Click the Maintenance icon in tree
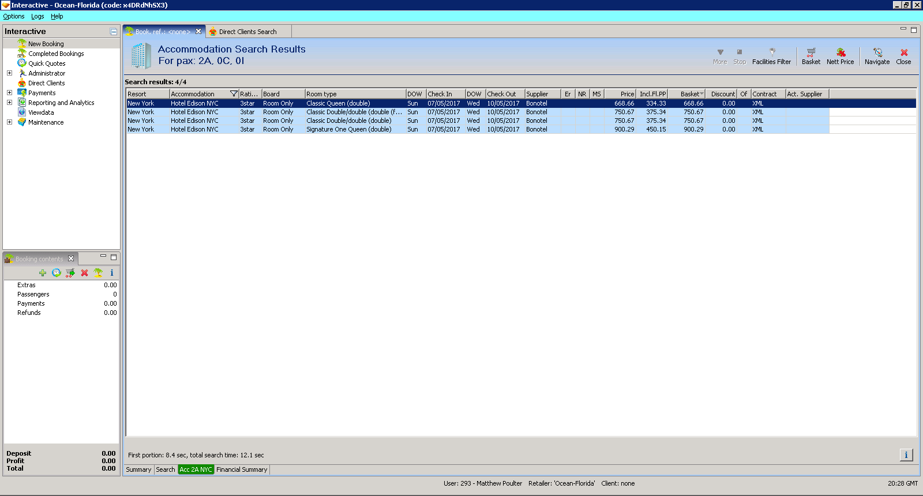 pyautogui.click(x=22, y=122)
